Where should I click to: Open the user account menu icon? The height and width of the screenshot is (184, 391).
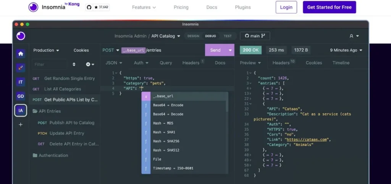354,36
